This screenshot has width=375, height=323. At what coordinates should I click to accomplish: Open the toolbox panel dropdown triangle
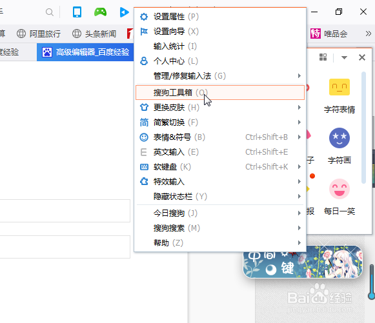pos(344,57)
